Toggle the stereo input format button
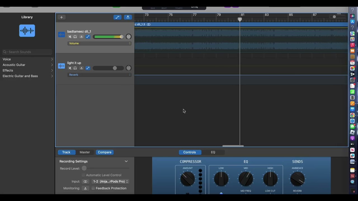The image size is (358, 201). 85,181
